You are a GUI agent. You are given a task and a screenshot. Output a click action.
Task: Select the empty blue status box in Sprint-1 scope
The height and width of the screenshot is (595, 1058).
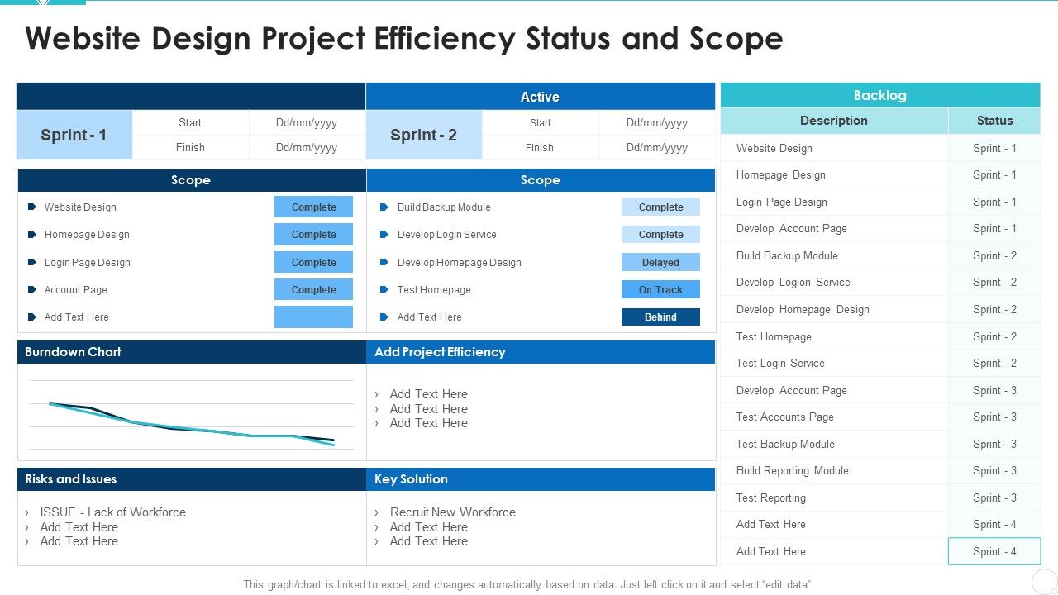pyautogui.click(x=313, y=317)
